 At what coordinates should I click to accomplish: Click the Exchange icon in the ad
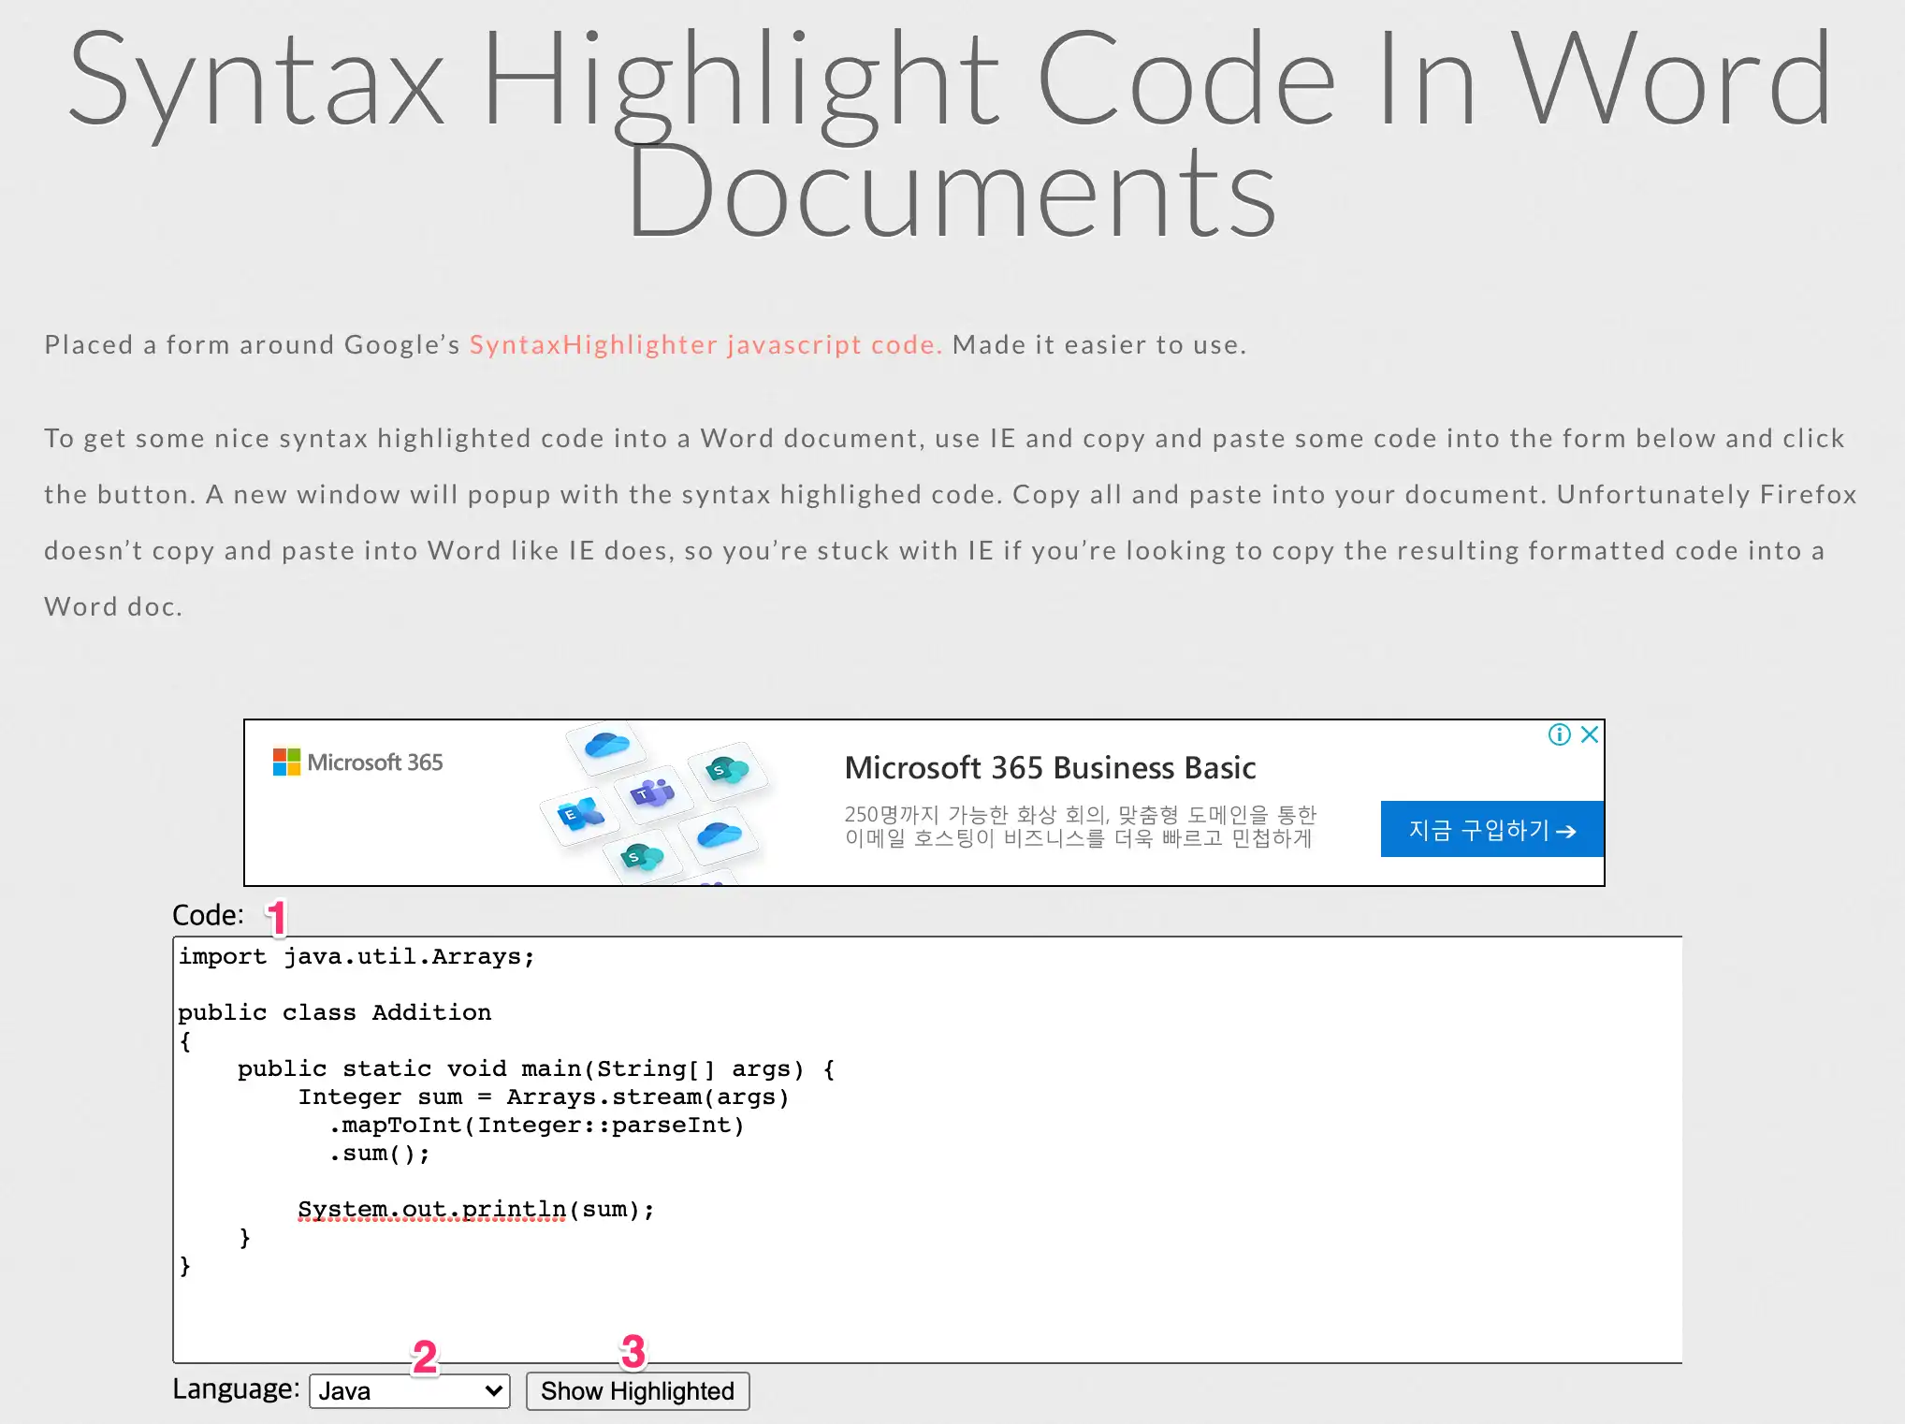pyautogui.click(x=580, y=814)
